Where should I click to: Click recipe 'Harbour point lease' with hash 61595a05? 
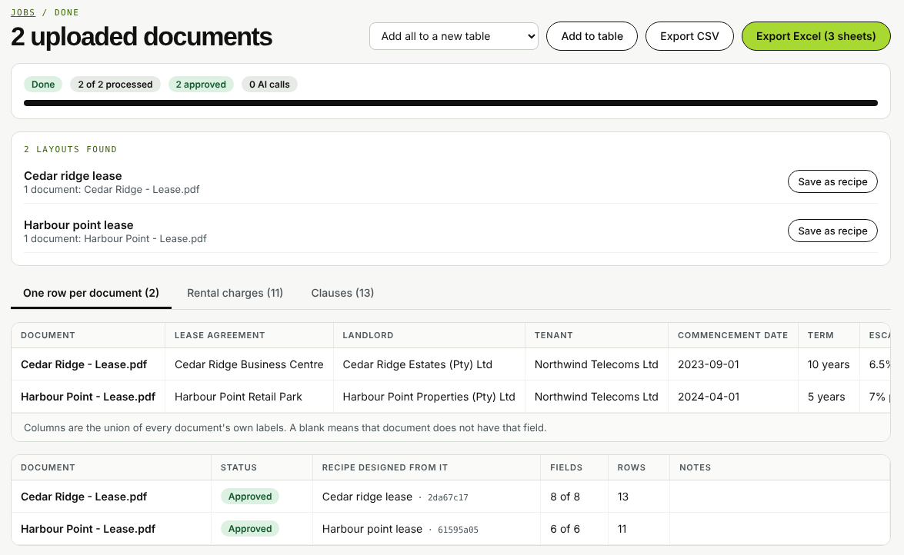tap(400, 529)
